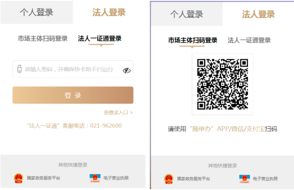Open 法人一证通登录 sub-tab in right panel
The height and width of the screenshot is (190, 294).
[x=249, y=40]
